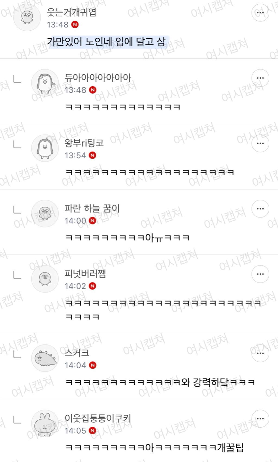View 웃는거개귀엽 profile avatar
Image resolution: width=278 pixels, height=462 pixels.
pos(27,18)
